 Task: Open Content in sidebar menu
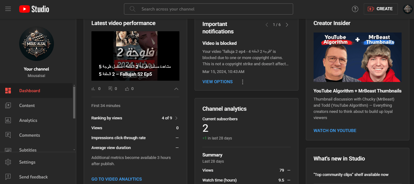click(37, 105)
